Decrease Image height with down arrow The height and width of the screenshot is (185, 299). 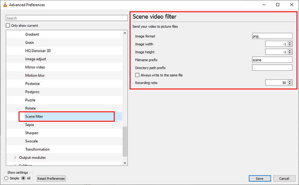[x=290, y=53]
